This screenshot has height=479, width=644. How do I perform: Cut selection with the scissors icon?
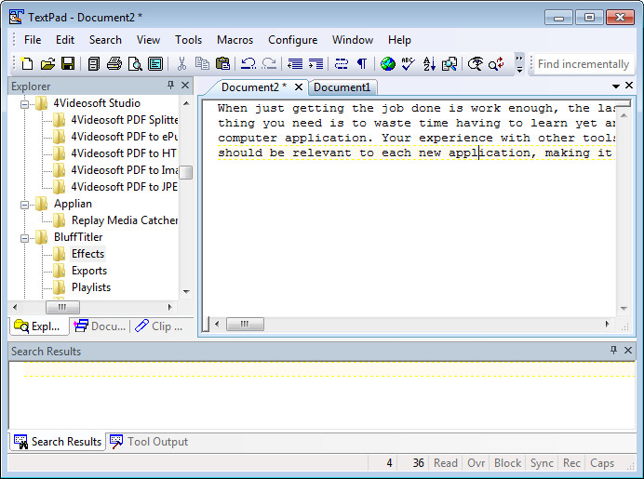point(181,63)
